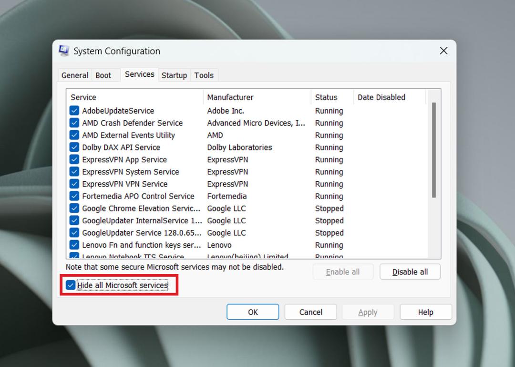This screenshot has height=367, width=515.
Task: Sort by the Manufacturer column header
Action: click(x=257, y=97)
